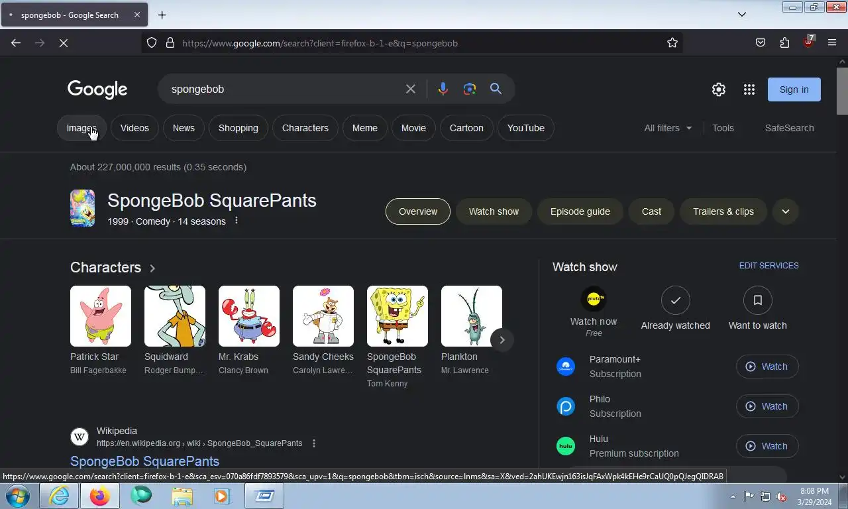Start voice search with microphone

443,89
